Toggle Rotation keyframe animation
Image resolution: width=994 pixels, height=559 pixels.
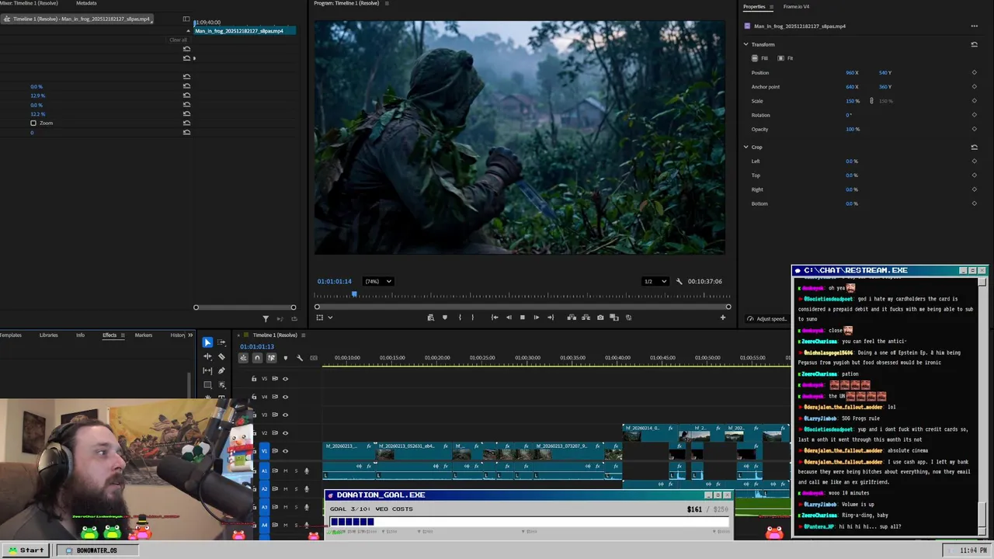click(x=974, y=115)
